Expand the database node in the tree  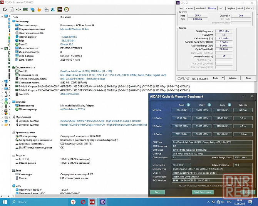pos(2,121)
